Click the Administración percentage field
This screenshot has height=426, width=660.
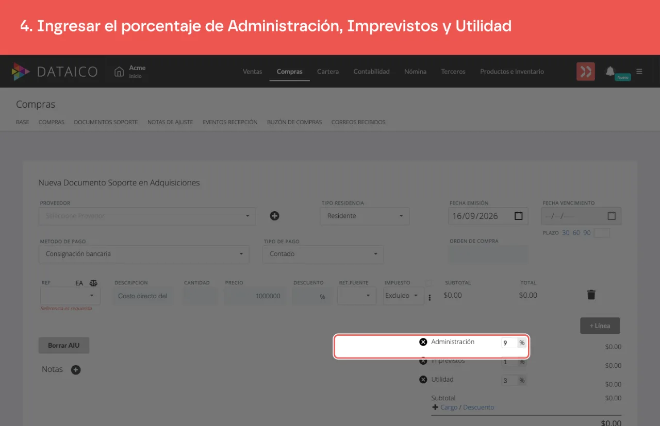(509, 343)
